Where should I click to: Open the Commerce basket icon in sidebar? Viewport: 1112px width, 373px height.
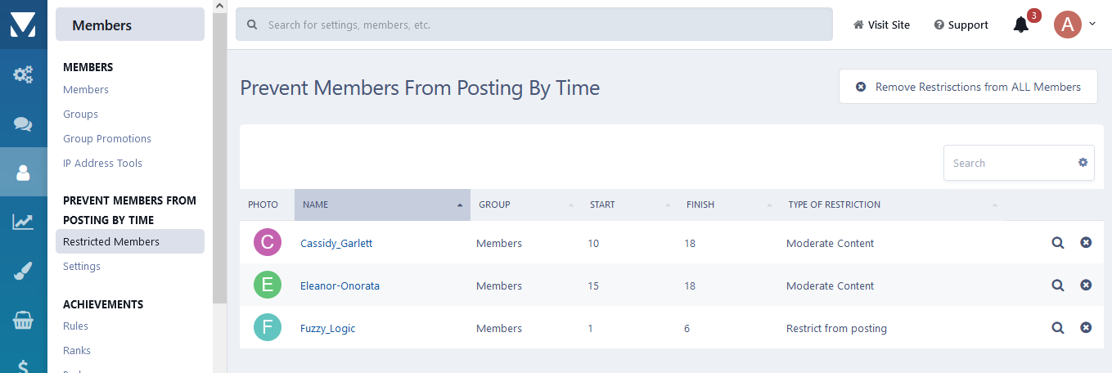pyautogui.click(x=23, y=321)
